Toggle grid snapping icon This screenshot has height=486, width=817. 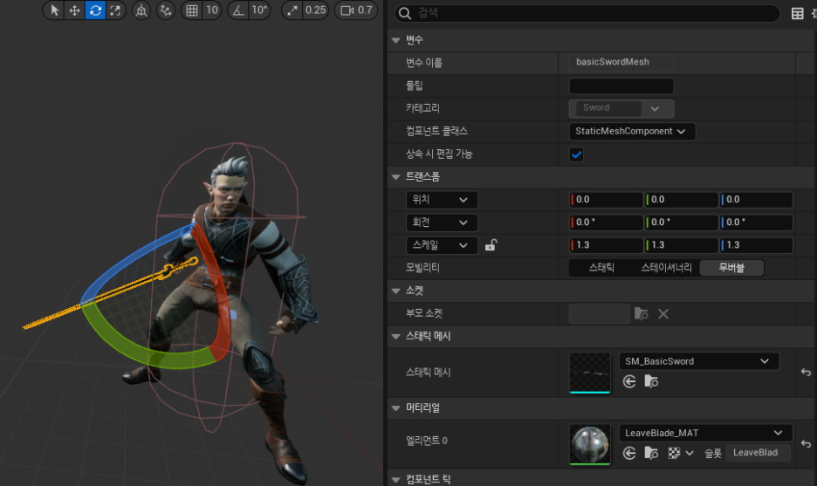click(192, 10)
